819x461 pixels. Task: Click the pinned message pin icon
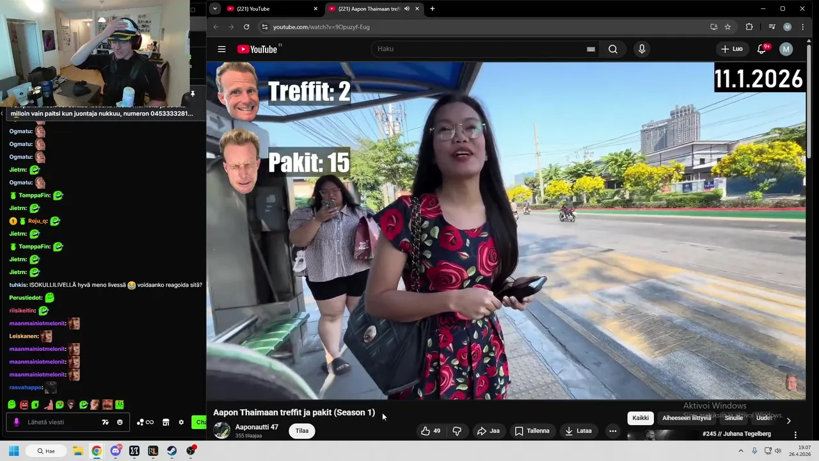pyautogui.click(x=193, y=94)
